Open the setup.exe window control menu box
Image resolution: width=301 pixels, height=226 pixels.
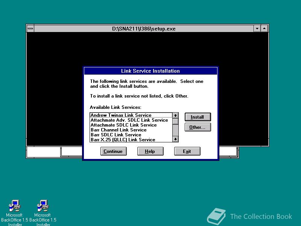tap(30, 29)
